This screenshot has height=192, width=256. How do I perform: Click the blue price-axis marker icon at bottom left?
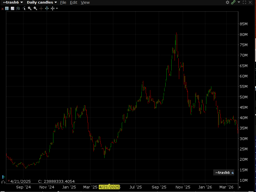coord(3,177)
